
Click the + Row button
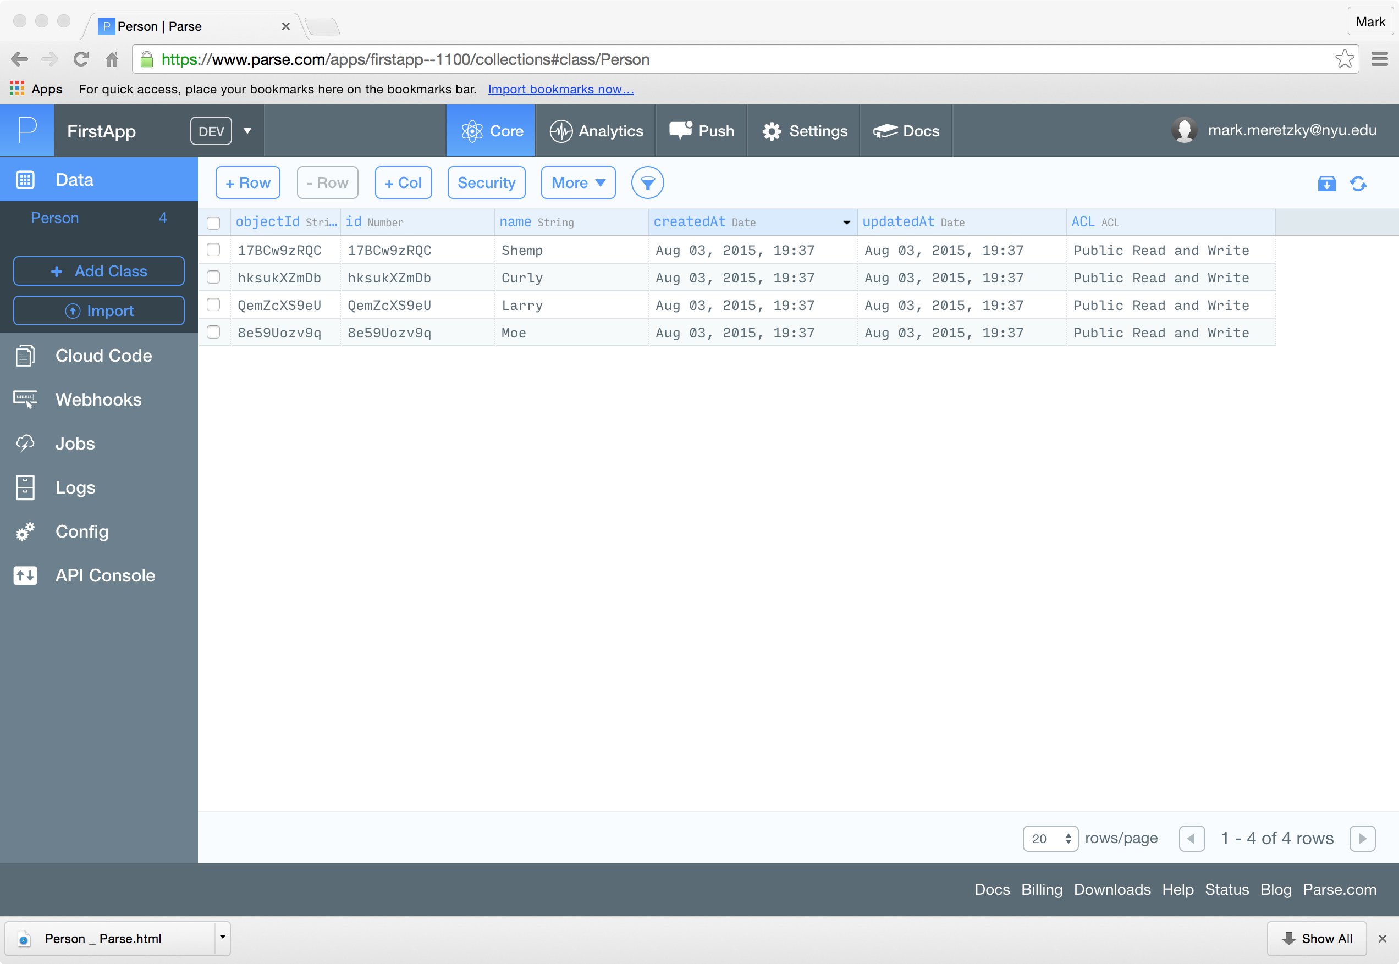tap(248, 183)
